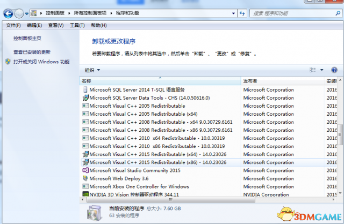The width and height of the screenshot is (344, 224).
Task: Click the shield icon beside Windows 功能
Action: [x=8, y=62]
